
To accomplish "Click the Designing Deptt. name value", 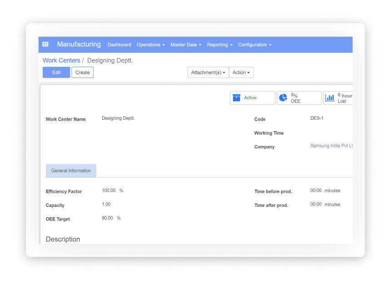I will coord(118,118).
